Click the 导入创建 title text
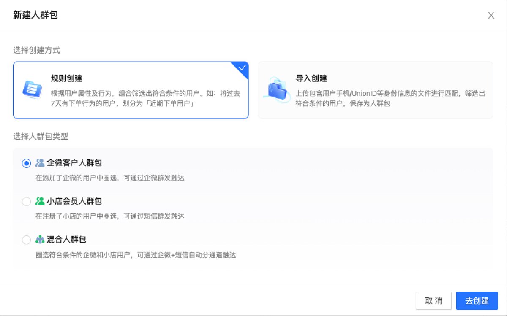Screen dimensions: 507x316 click(311, 78)
